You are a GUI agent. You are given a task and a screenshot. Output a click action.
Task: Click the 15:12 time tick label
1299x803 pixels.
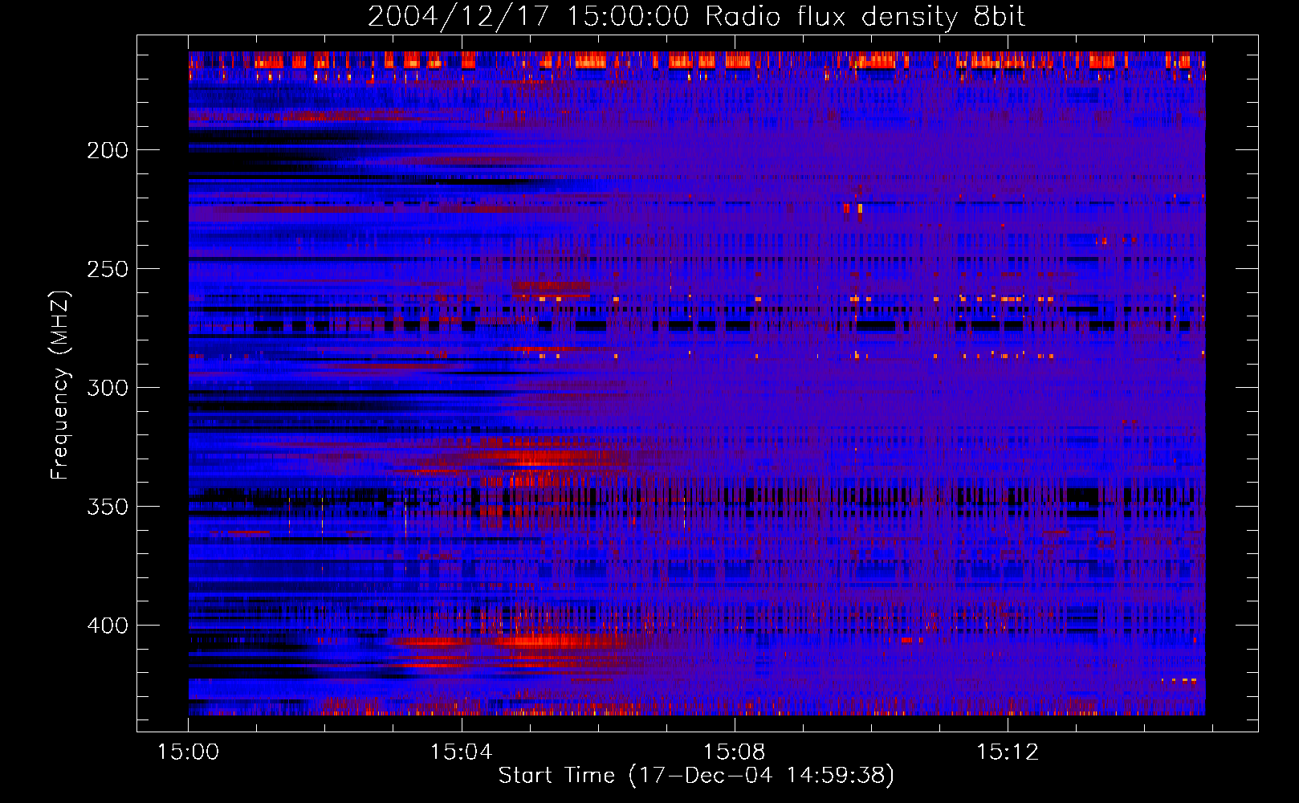pyautogui.click(x=1008, y=752)
